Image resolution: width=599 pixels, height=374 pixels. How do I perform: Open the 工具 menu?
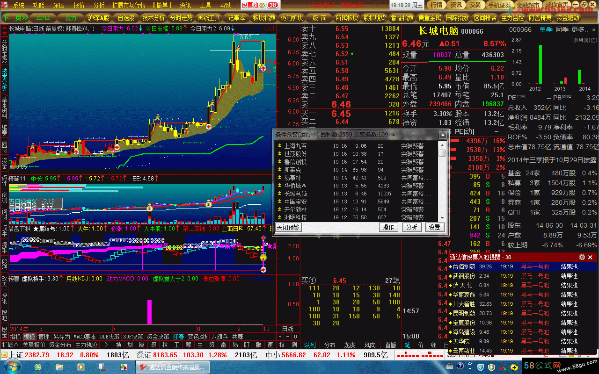(x=205, y=5)
